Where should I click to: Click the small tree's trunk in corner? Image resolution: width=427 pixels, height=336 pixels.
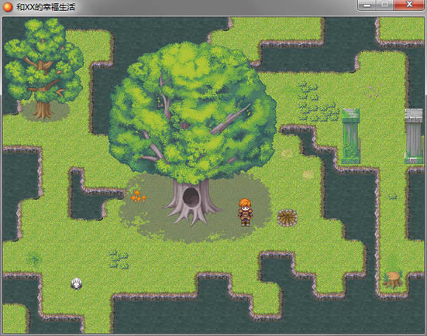tap(43, 109)
